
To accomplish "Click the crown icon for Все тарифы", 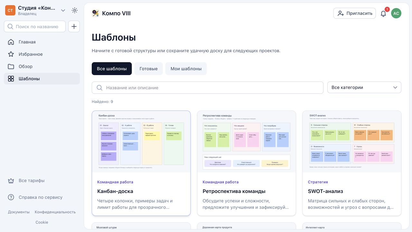I will [x=11, y=181].
